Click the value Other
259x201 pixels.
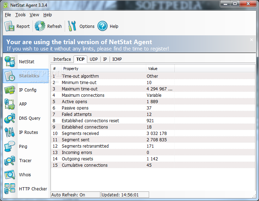pos(152,76)
